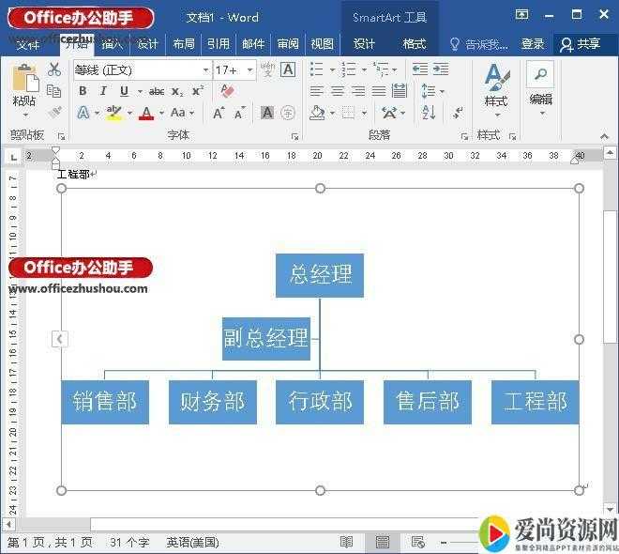619x554 pixels.
Task: Expand the SmartArt text pane arrow
Action: [x=60, y=339]
